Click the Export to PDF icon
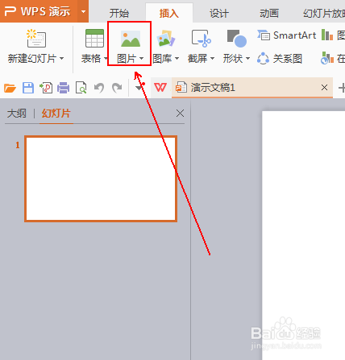Image resolution: width=345 pixels, height=360 pixels. coord(46,88)
